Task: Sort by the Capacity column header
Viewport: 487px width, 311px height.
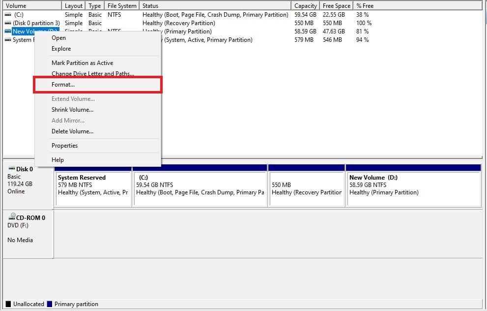Action: pos(305,6)
